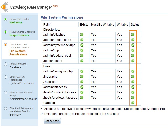Viewport: 168px width, 128px height.
Task: Click Status checkmark for /hosts/hosted/.htaccess
Action: click(x=133, y=92)
